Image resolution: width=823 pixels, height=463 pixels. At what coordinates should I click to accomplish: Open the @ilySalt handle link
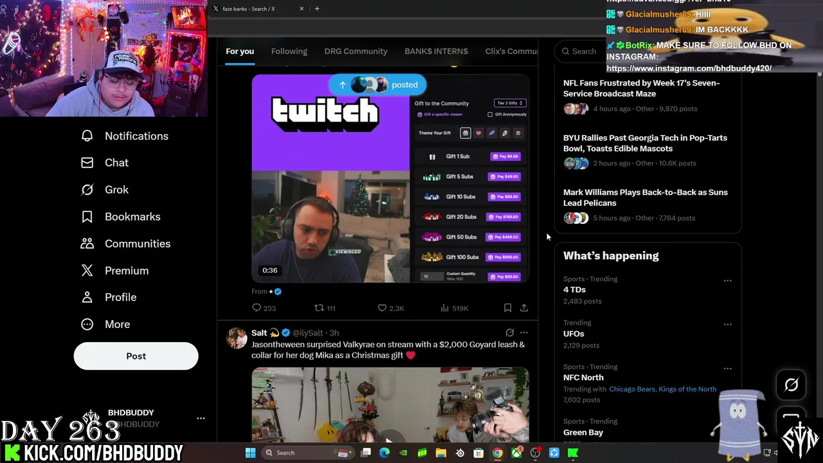(308, 332)
